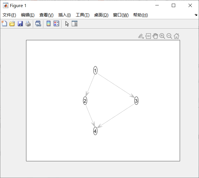Open the 桌面(D) menu
The image size is (199, 178).
(101, 15)
